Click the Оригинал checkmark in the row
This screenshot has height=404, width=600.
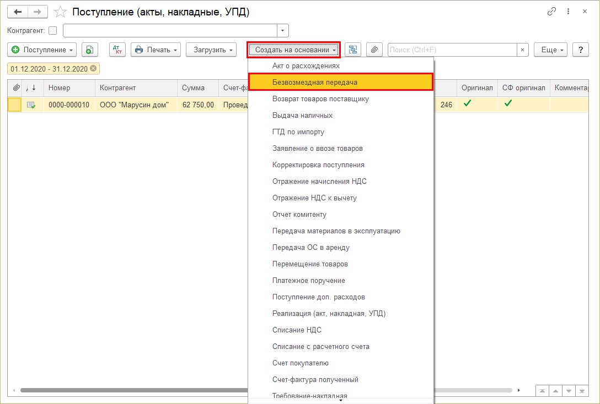click(x=467, y=103)
